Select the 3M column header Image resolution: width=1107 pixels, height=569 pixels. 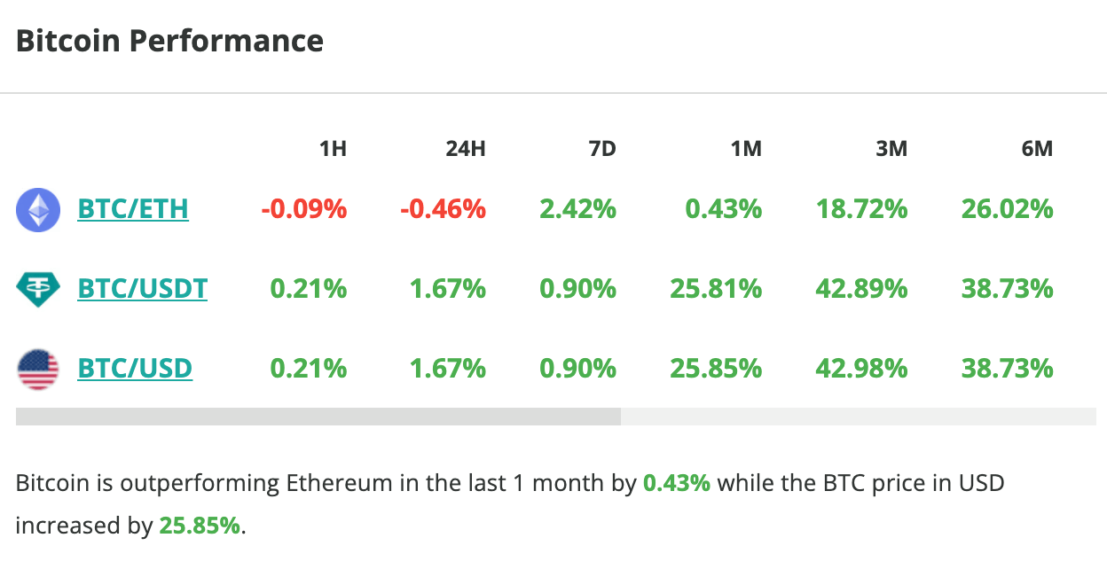pyautogui.click(x=891, y=149)
